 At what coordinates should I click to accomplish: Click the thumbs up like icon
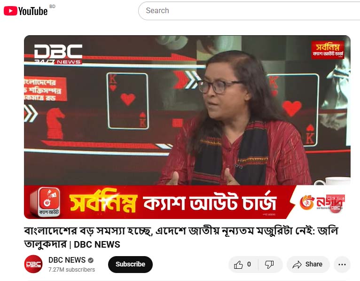(238, 265)
